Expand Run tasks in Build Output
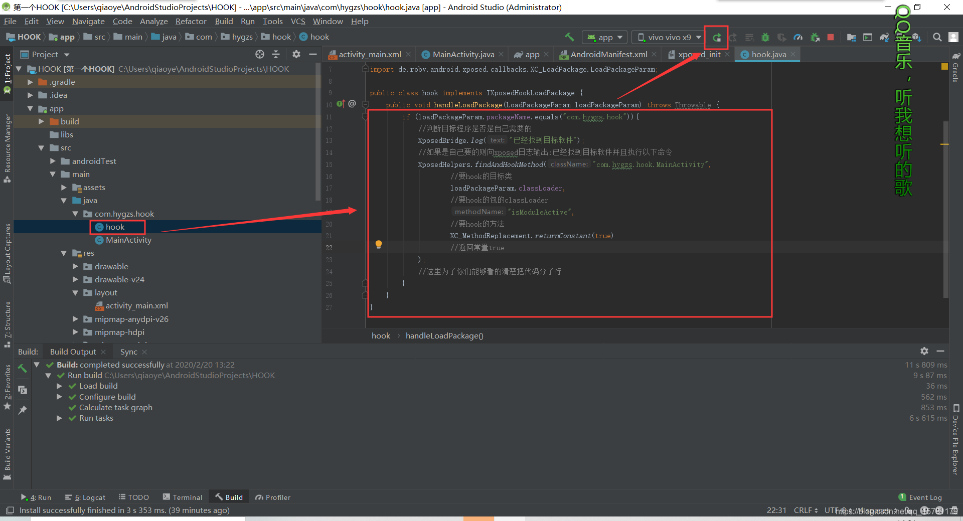 [x=59, y=418]
